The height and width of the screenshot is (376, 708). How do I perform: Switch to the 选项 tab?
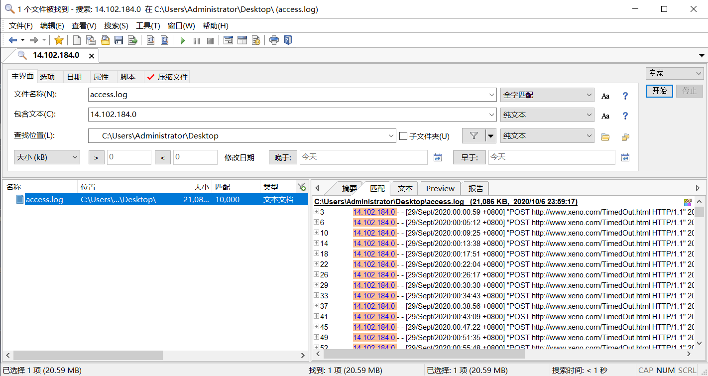tap(48, 77)
